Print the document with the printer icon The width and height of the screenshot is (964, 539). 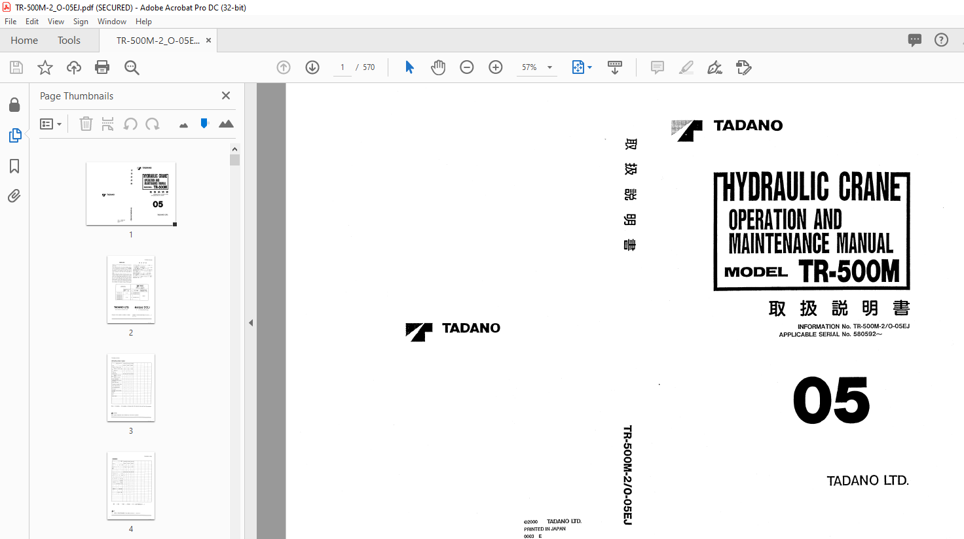click(x=102, y=67)
